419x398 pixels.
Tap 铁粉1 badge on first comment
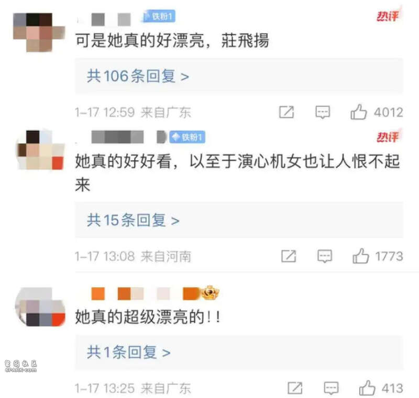[x=159, y=17]
